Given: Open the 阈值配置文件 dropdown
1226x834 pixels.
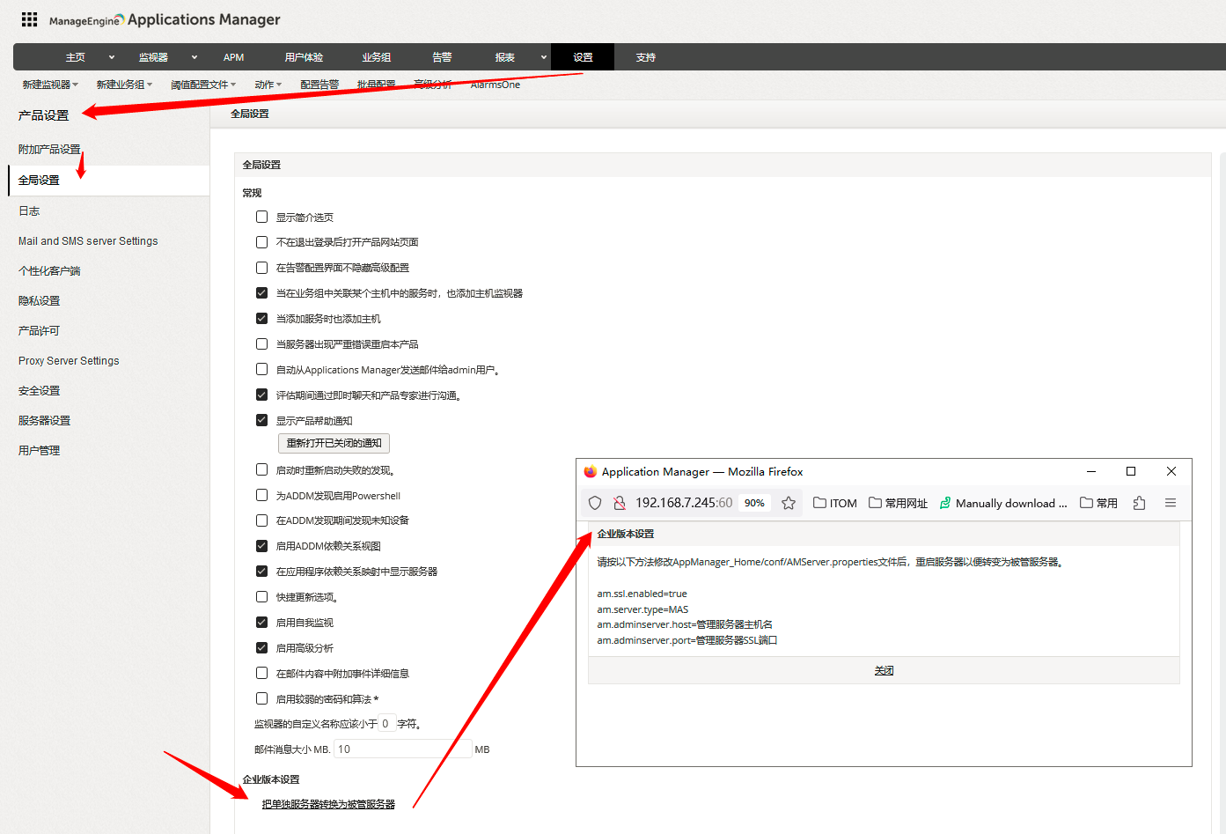Looking at the screenshot, I should point(203,85).
